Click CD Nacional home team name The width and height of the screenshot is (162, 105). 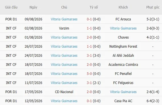(64, 92)
